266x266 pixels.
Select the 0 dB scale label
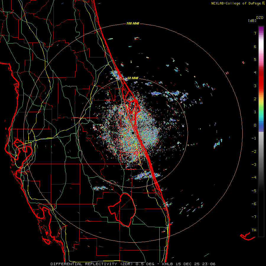255,125
